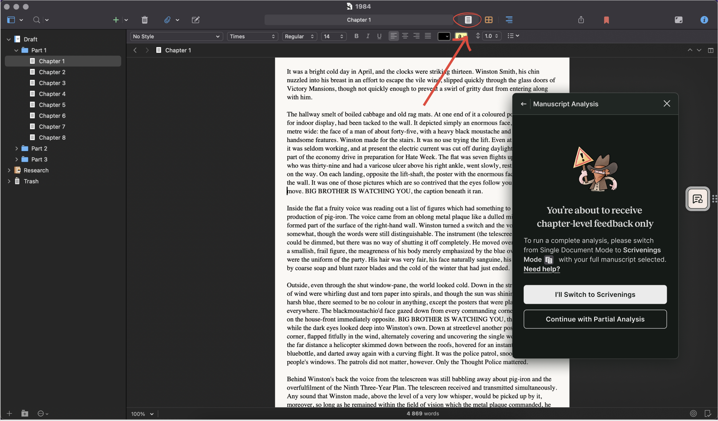Open the list style dropdown
The height and width of the screenshot is (421, 718).
pos(513,36)
